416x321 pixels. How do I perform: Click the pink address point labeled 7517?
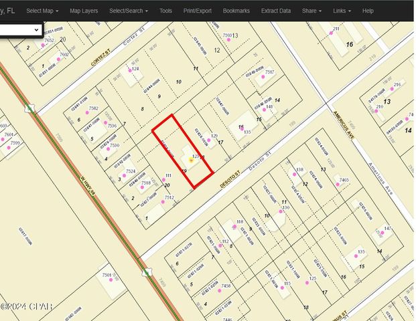pyautogui.click(x=262, y=76)
